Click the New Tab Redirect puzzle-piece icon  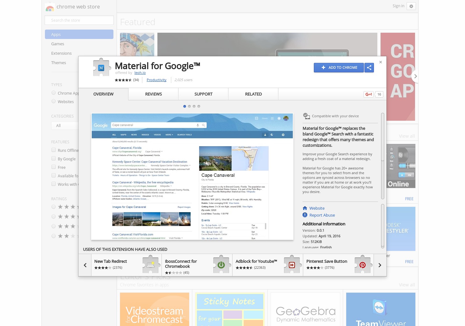click(151, 265)
